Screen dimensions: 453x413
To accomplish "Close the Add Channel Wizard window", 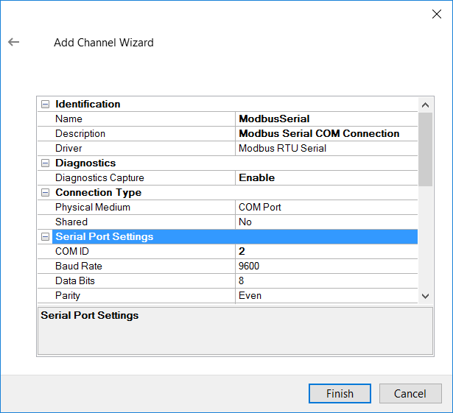I will pos(435,14).
